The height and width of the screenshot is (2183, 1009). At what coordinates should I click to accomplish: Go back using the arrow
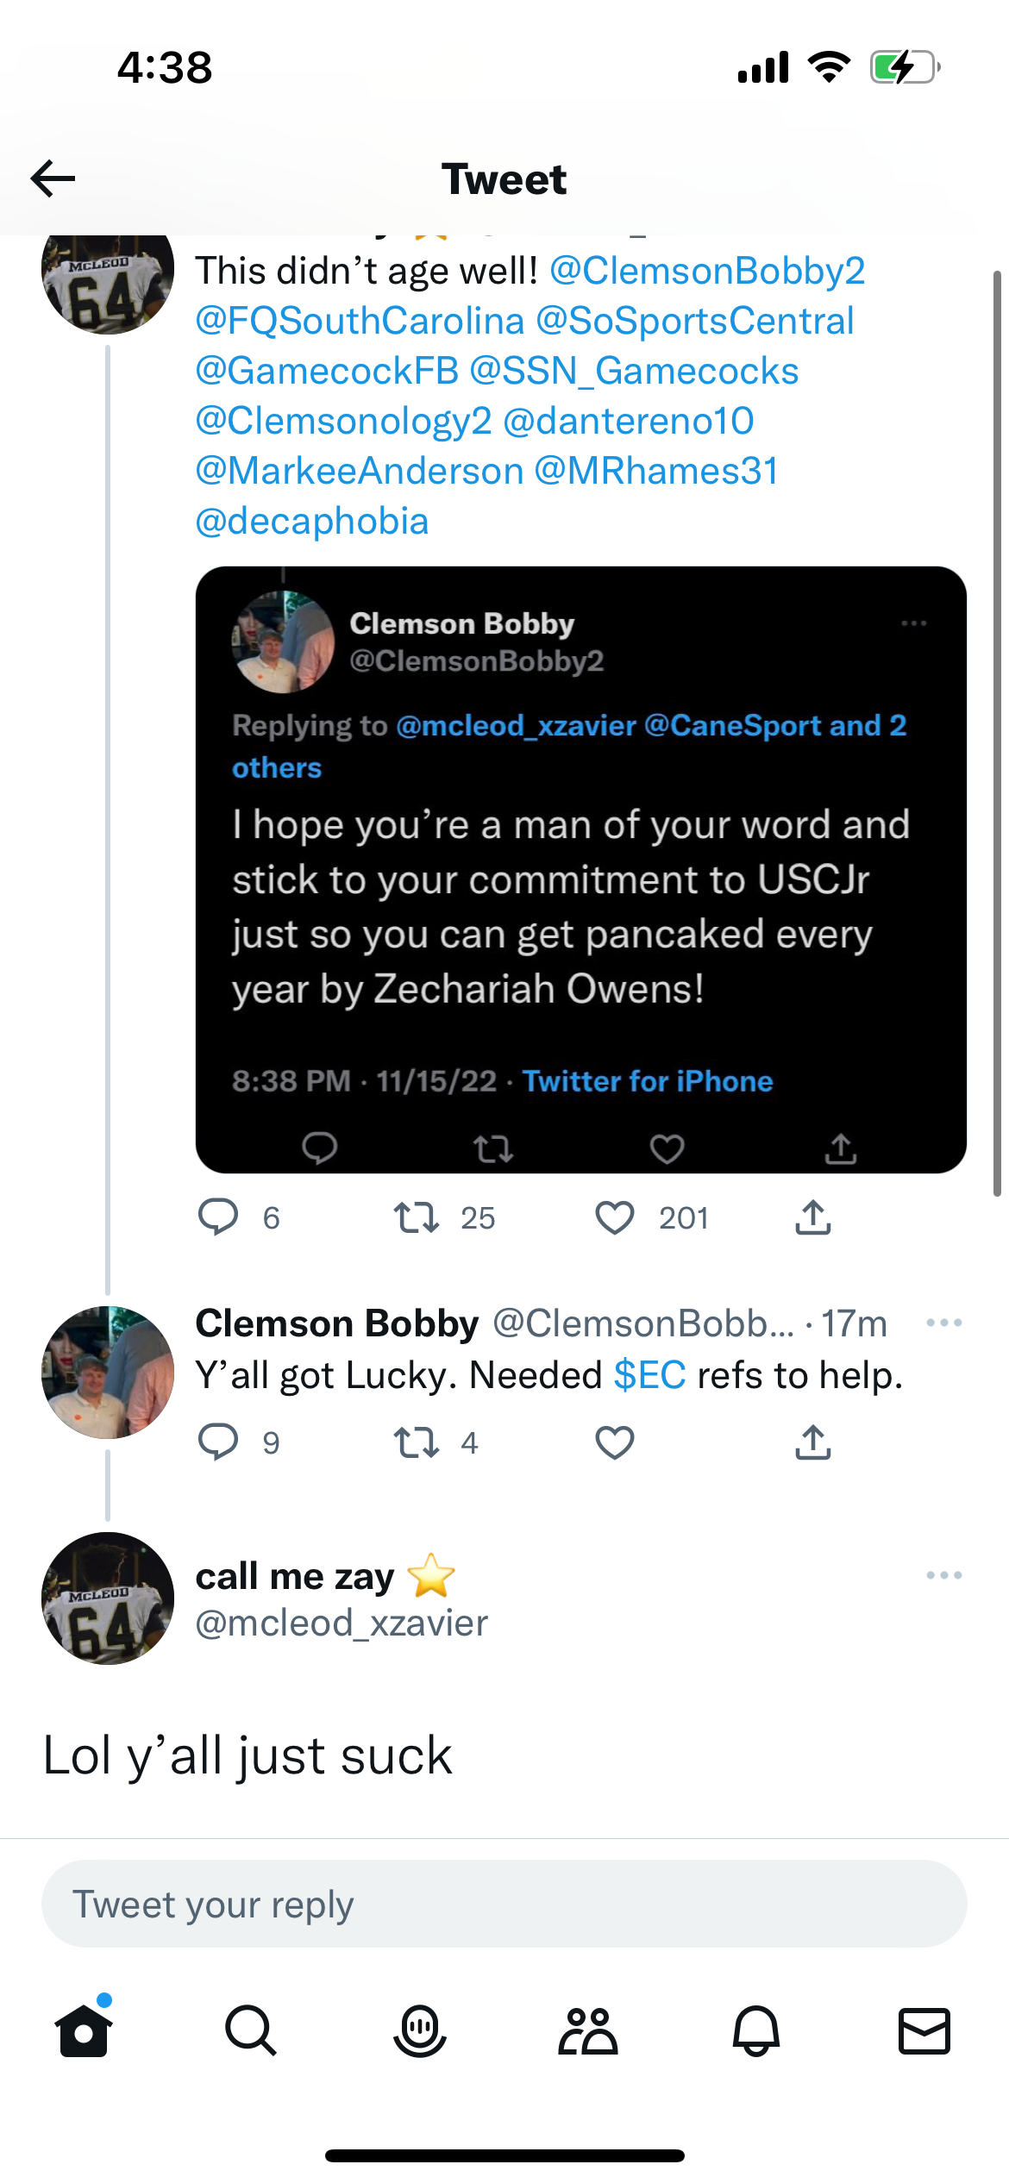pyautogui.click(x=50, y=178)
